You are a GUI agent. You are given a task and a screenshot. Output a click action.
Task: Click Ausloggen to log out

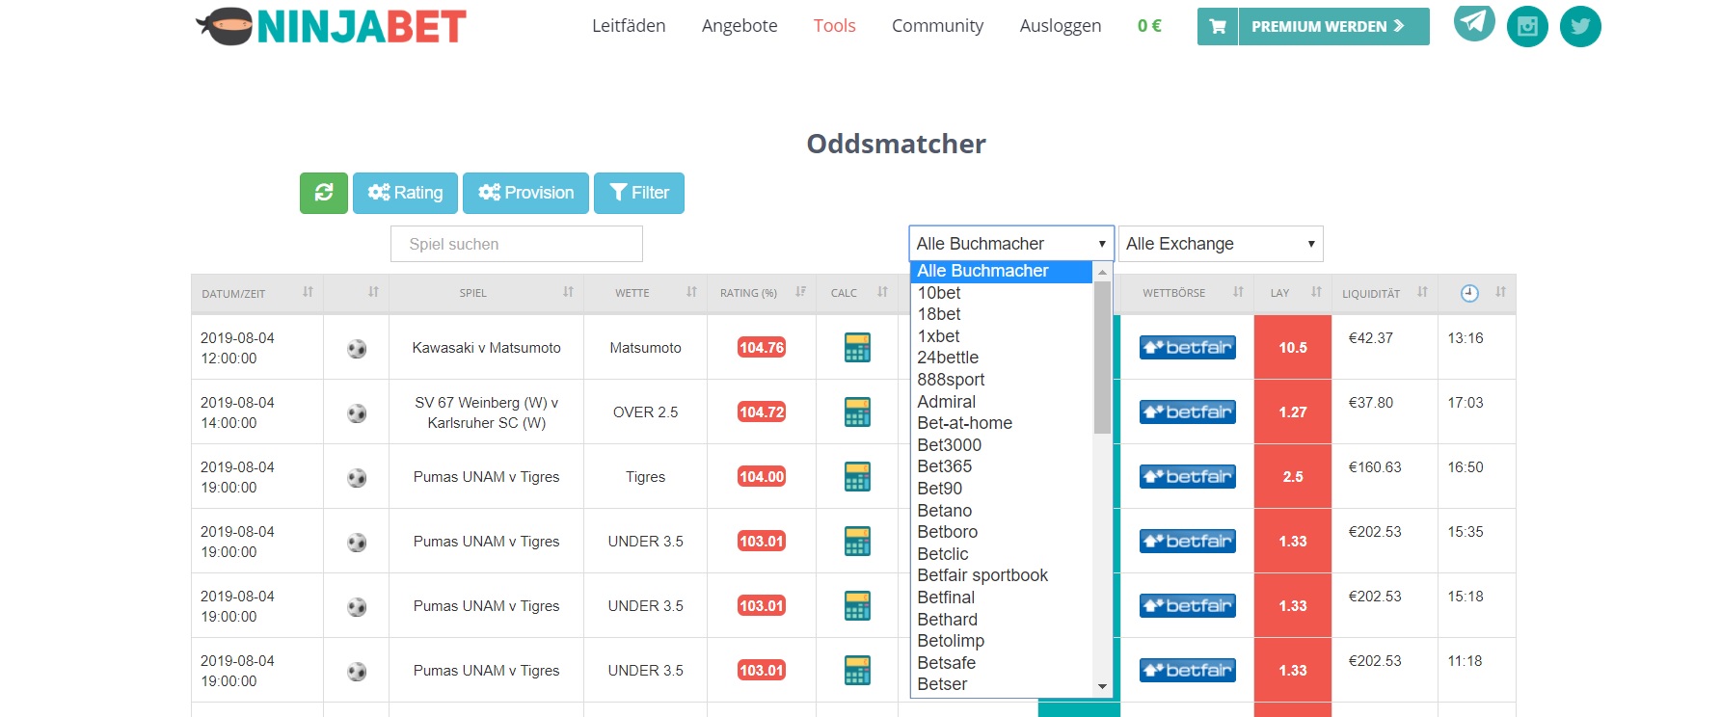pyautogui.click(x=1061, y=26)
